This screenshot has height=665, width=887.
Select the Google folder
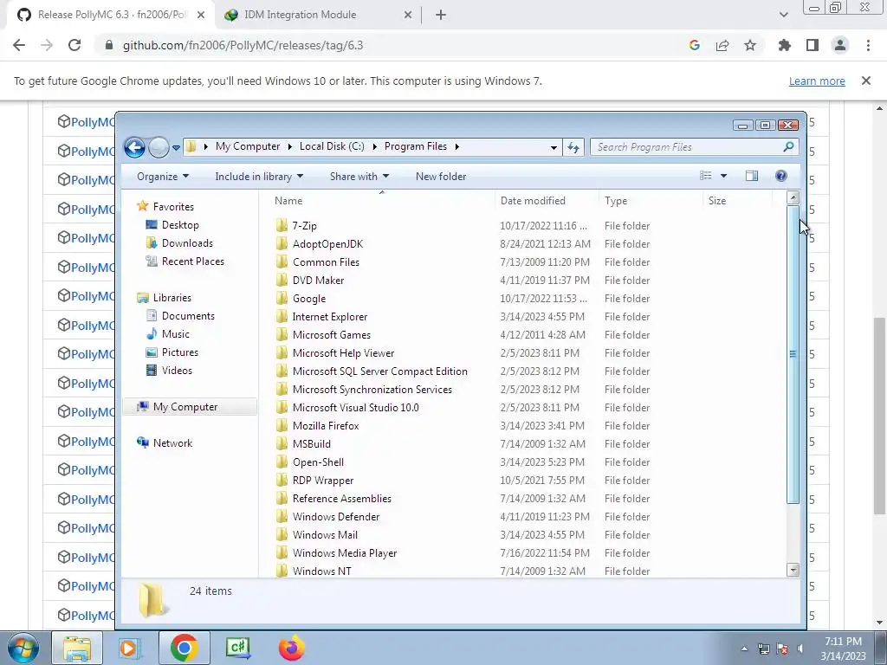309,299
